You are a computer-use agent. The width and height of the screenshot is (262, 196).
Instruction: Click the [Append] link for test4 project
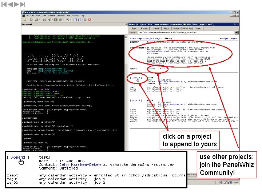point(136,101)
